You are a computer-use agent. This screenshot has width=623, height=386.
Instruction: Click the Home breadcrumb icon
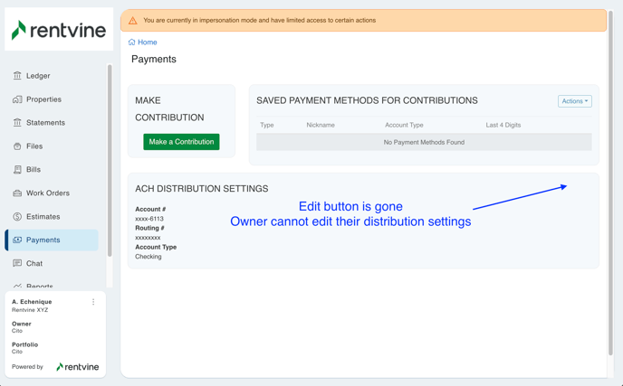(132, 42)
